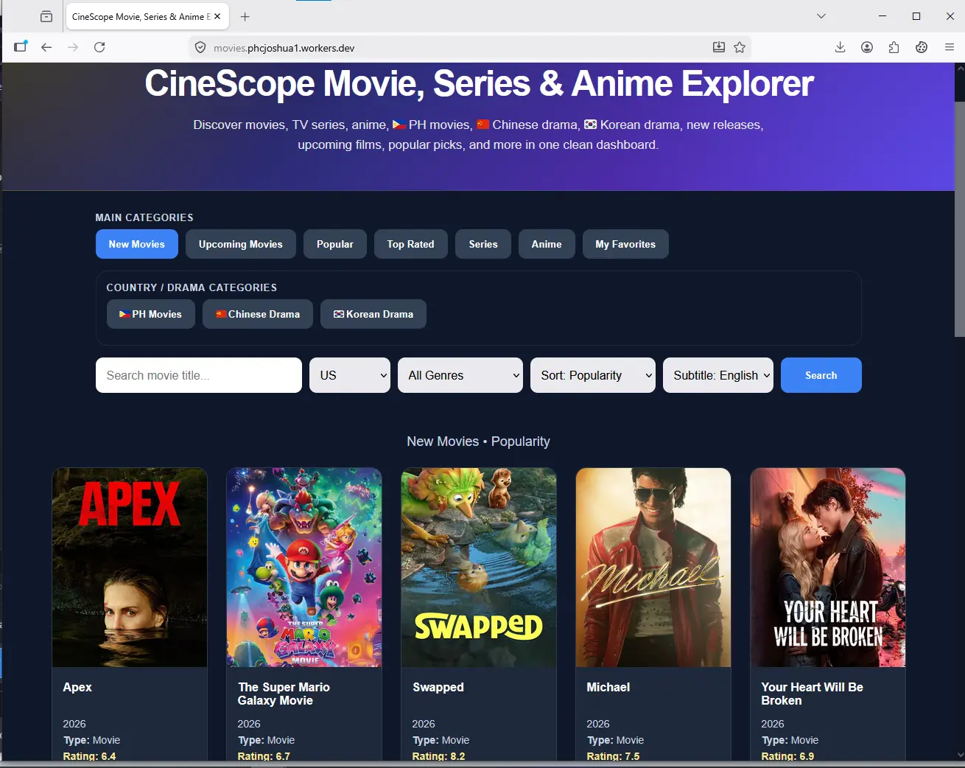Open the Extensions puzzle icon
965x768 pixels.
[894, 47]
